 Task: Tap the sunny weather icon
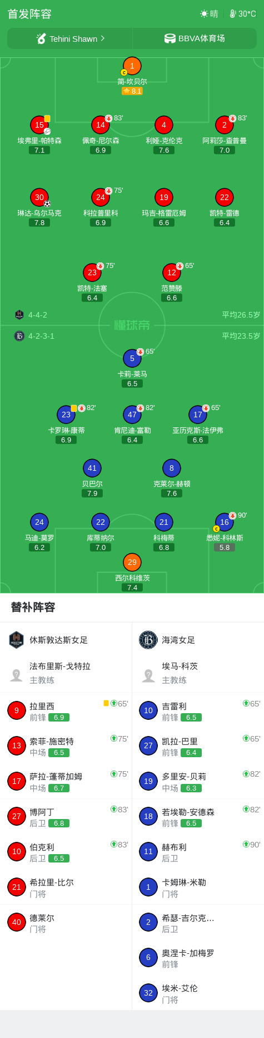[204, 14]
